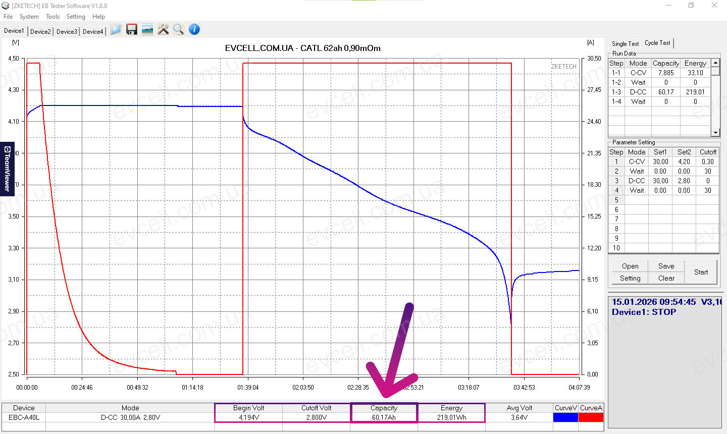The width and height of the screenshot is (727, 434).
Task: Click the floppy disk save icon
Action: pyautogui.click(x=132, y=30)
